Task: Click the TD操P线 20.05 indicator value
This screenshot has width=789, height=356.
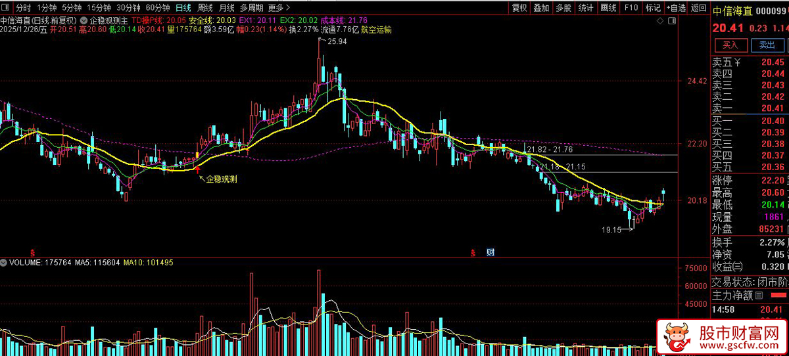Action: coord(158,21)
